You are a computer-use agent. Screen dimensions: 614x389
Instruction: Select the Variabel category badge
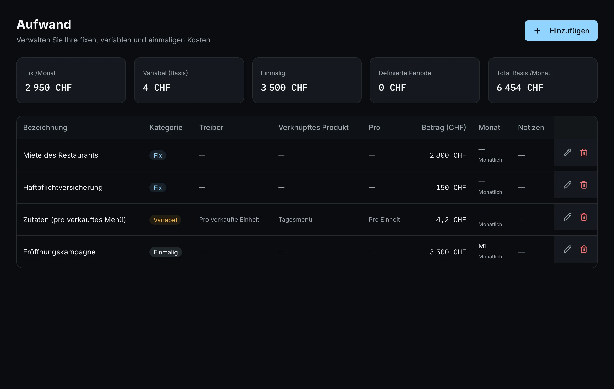[x=165, y=220]
